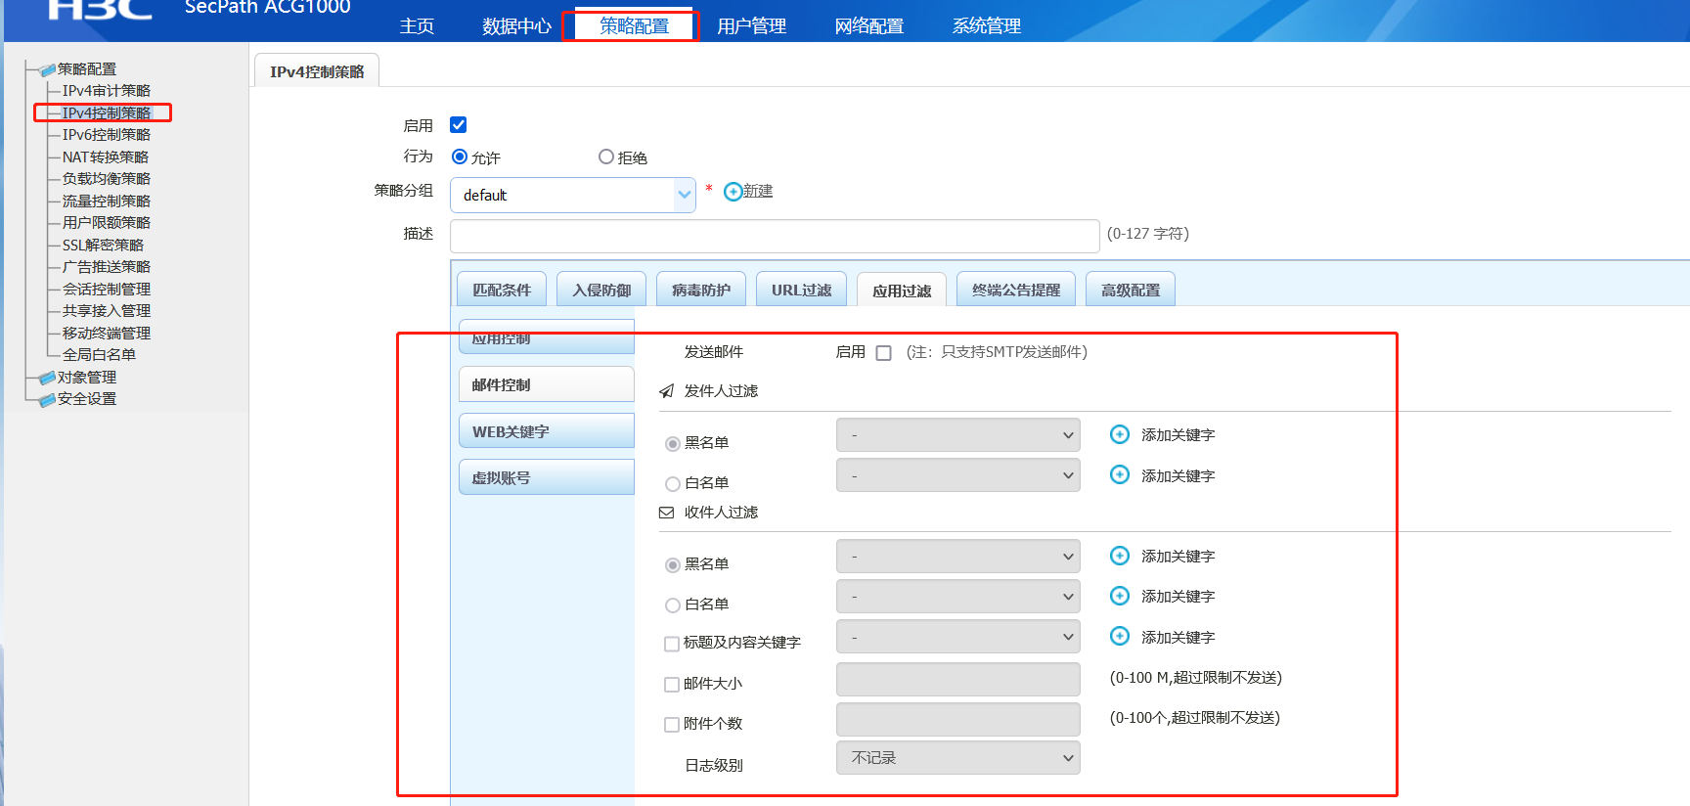Screen dimensions: 1690x806
Task: Open 用户管理 in the top navigation
Action: 751,26
